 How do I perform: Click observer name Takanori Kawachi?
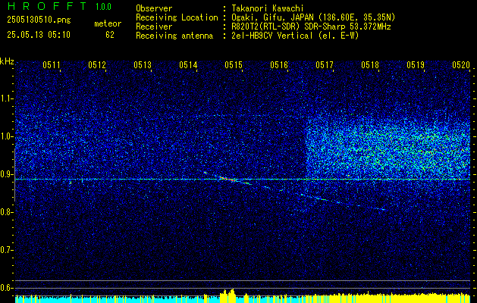click(268, 8)
